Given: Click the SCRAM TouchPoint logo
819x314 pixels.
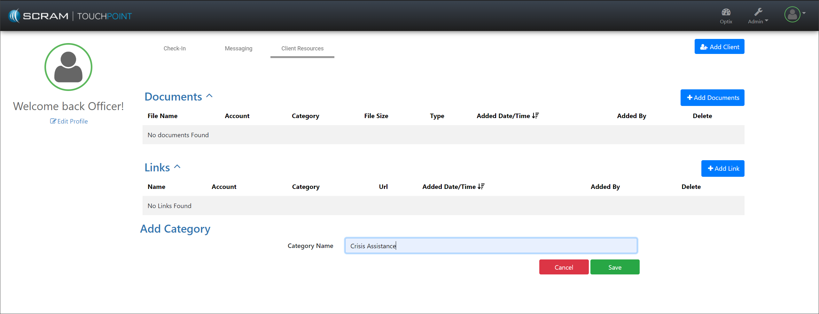Looking at the screenshot, I should [x=70, y=16].
